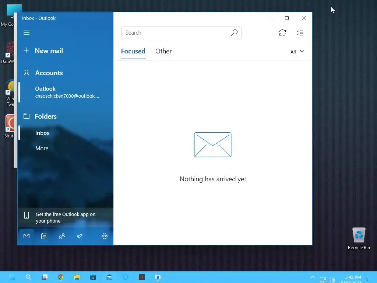Collapse the hamburger navigation menu
Viewport: 377px width, 283px height.
(x=27, y=32)
